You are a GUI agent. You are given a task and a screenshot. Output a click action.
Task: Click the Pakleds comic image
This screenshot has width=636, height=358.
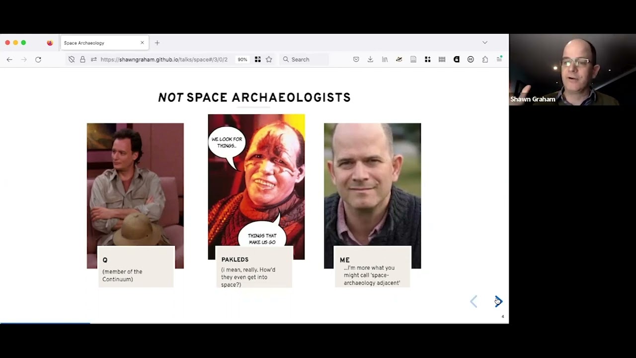(256, 187)
